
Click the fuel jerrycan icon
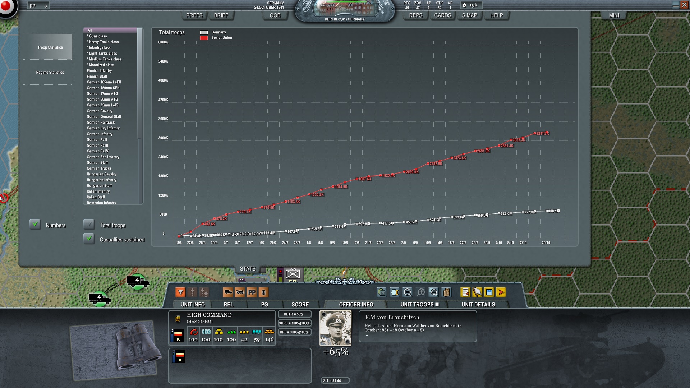click(446, 292)
